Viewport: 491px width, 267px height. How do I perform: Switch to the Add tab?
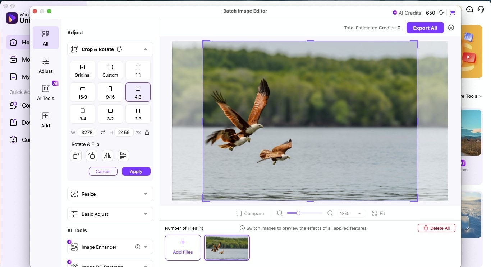(46, 120)
